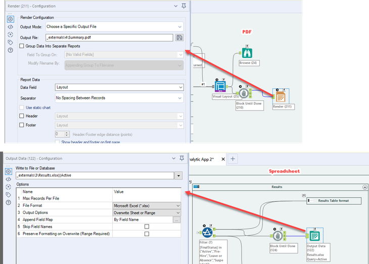Select the Block Until Done (210) tool
Screen dimensions: 369x264
244,93
